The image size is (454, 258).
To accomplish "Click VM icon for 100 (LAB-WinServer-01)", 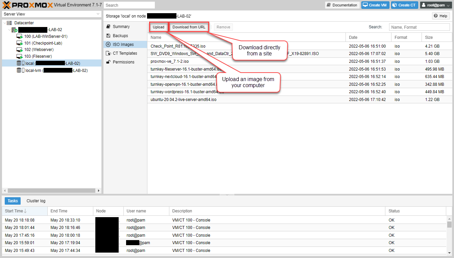I will (20, 36).
